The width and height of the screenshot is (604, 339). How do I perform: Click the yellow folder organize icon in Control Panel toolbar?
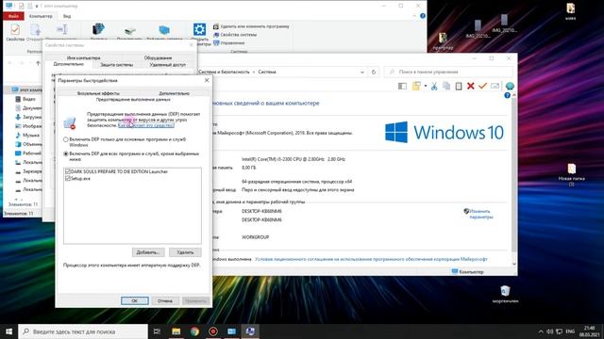coord(416,86)
